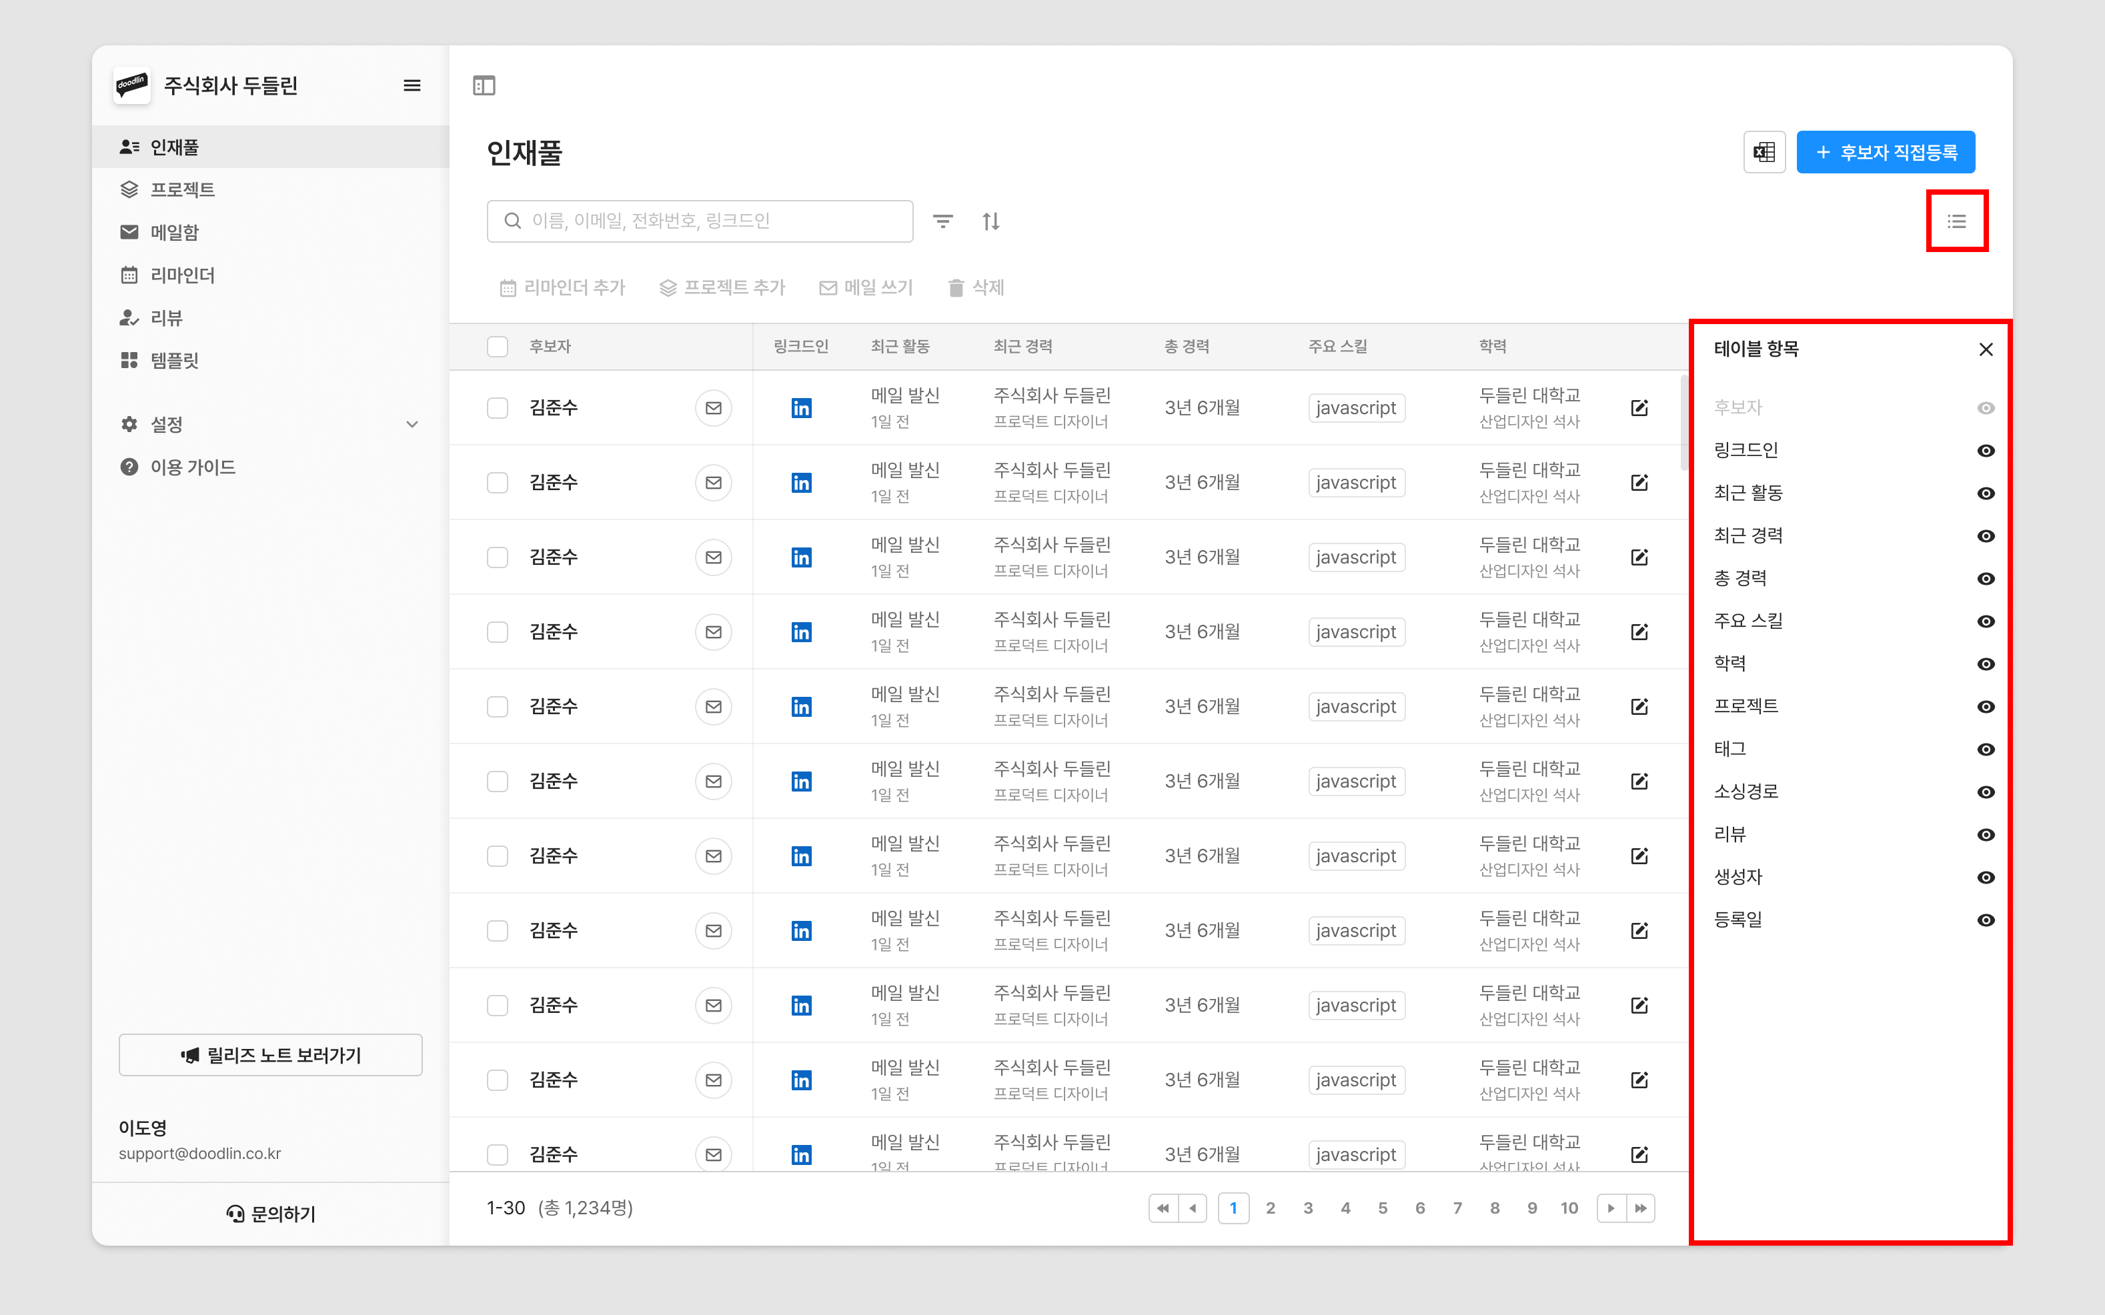Click mail icon next to first 김준수
This screenshot has width=2105, height=1315.
[x=713, y=408]
